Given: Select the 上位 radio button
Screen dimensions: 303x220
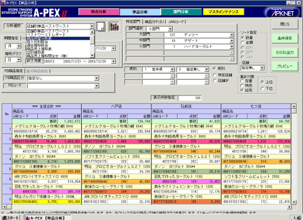Looking at the screenshot, I should click(262, 82).
